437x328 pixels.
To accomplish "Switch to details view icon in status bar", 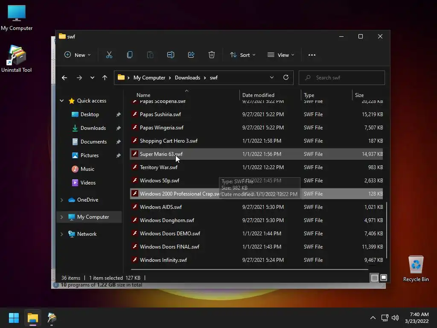I will [375, 278].
